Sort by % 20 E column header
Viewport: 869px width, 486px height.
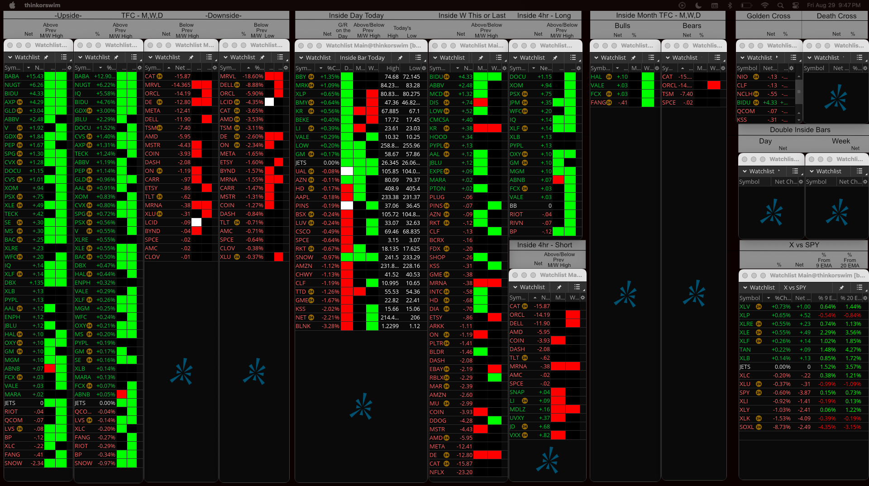point(851,298)
